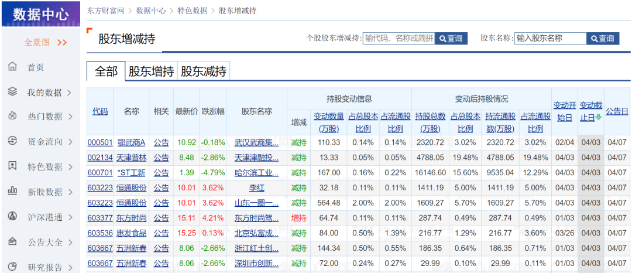Open shareholder 东方时尚驾… link
Screen dimensions: 632x273
[257, 218]
